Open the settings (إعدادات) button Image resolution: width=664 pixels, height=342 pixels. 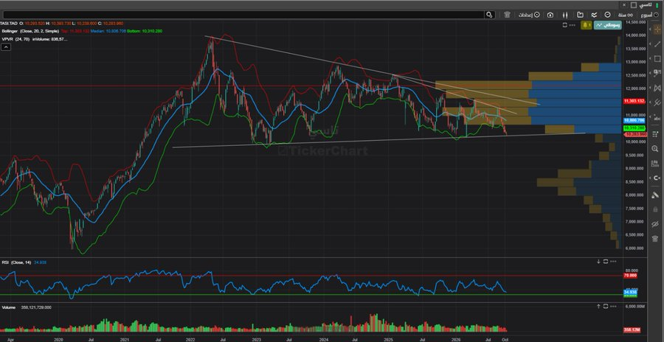pyautogui.click(x=529, y=15)
